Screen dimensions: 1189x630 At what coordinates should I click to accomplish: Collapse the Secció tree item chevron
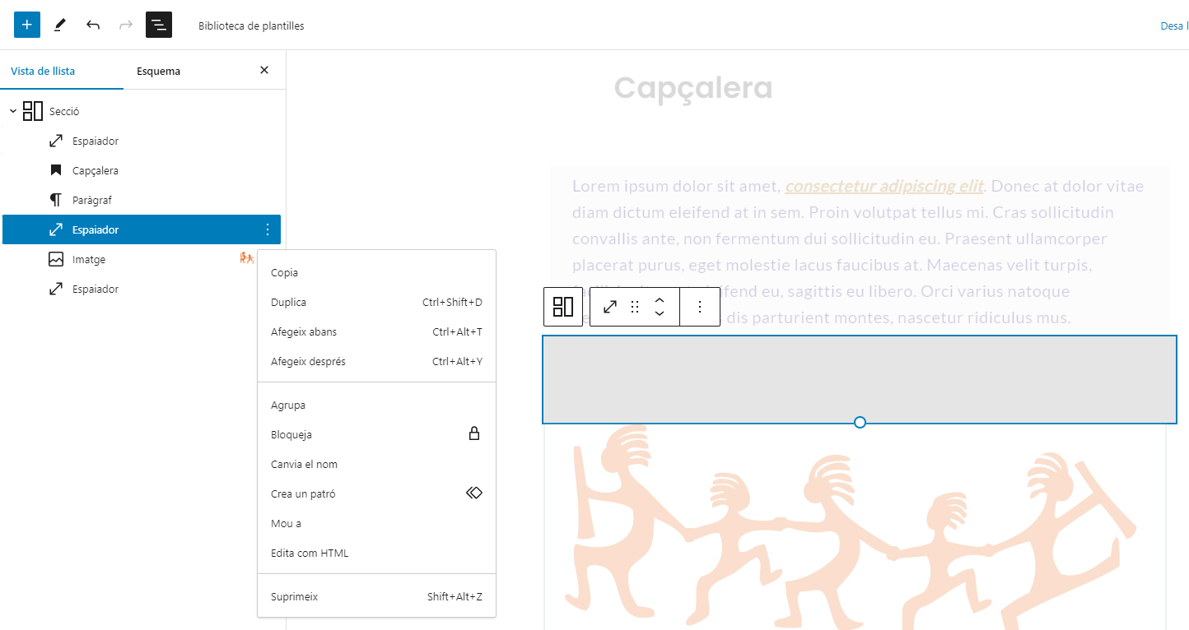[x=12, y=111]
